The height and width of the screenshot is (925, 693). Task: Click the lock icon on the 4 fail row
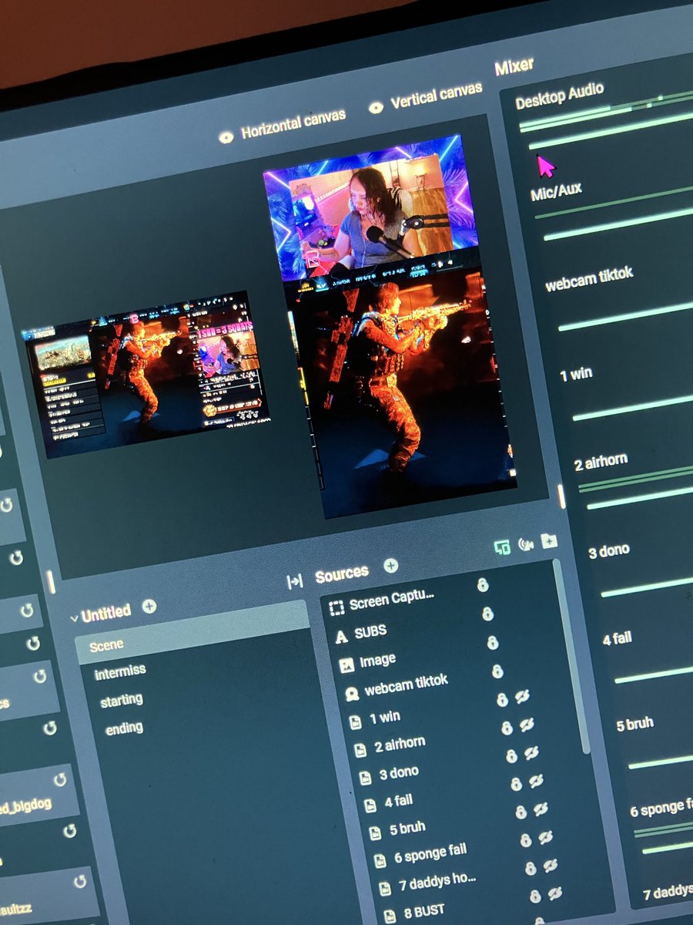[516, 784]
